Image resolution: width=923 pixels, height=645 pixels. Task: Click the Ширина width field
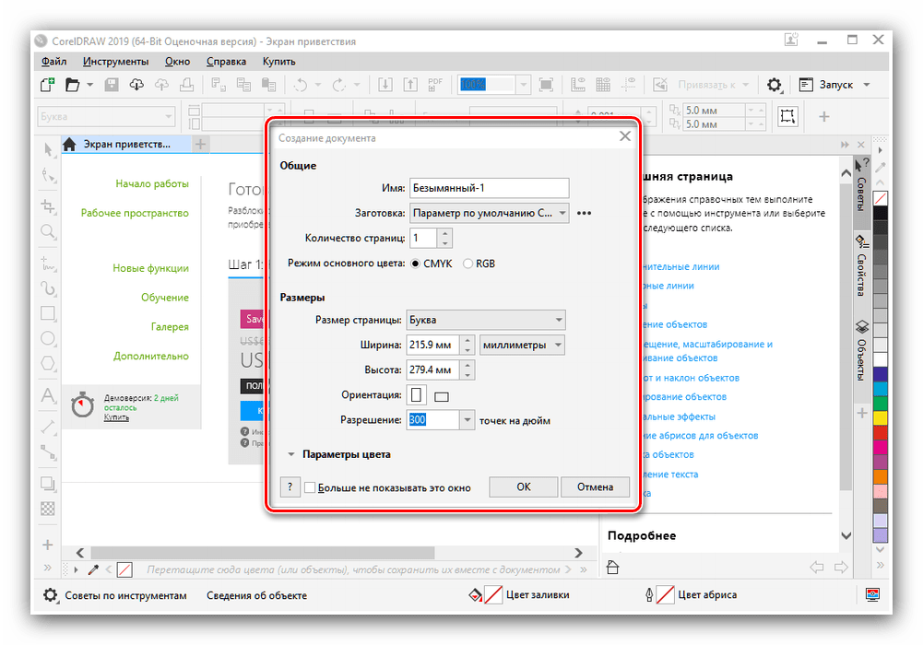(433, 345)
